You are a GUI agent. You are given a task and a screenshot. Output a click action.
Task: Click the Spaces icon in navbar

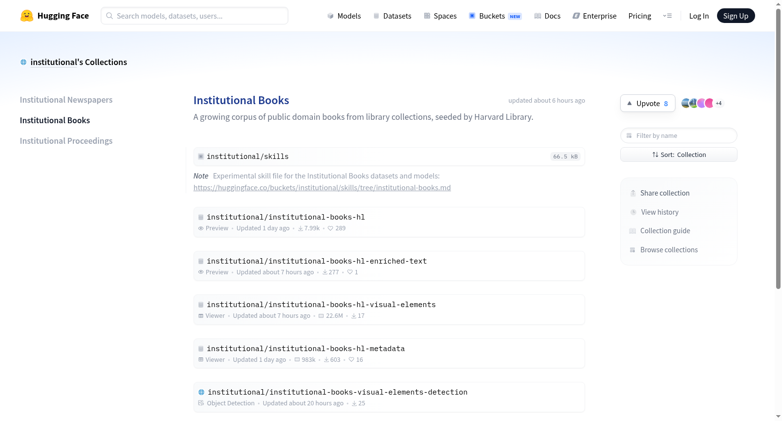pyautogui.click(x=427, y=16)
